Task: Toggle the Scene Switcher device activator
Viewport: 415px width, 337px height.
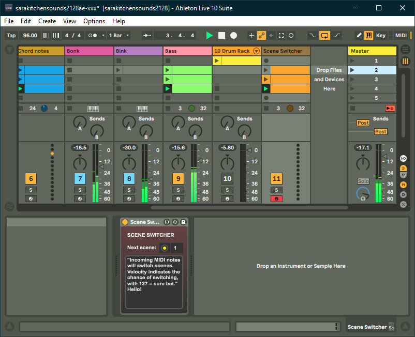Action: click(125, 222)
